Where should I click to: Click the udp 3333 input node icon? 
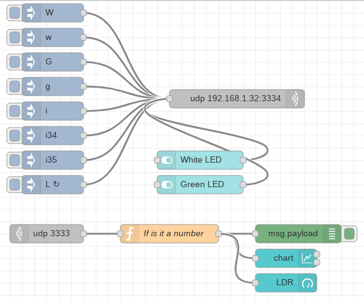click(x=19, y=234)
